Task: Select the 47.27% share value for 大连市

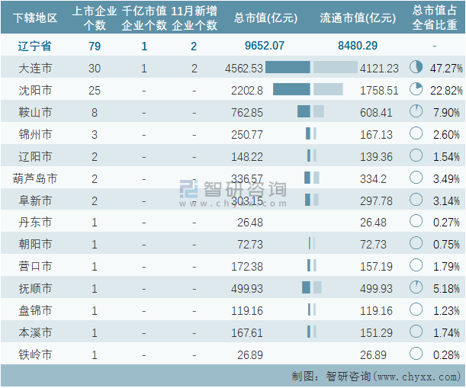Action: pos(446,68)
